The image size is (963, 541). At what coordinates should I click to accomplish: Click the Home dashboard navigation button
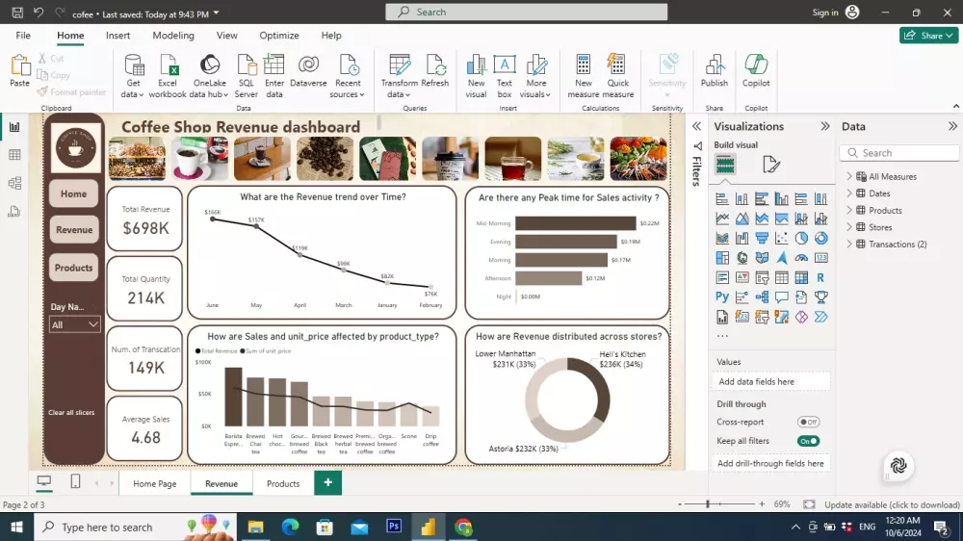(x=74, y=194)
